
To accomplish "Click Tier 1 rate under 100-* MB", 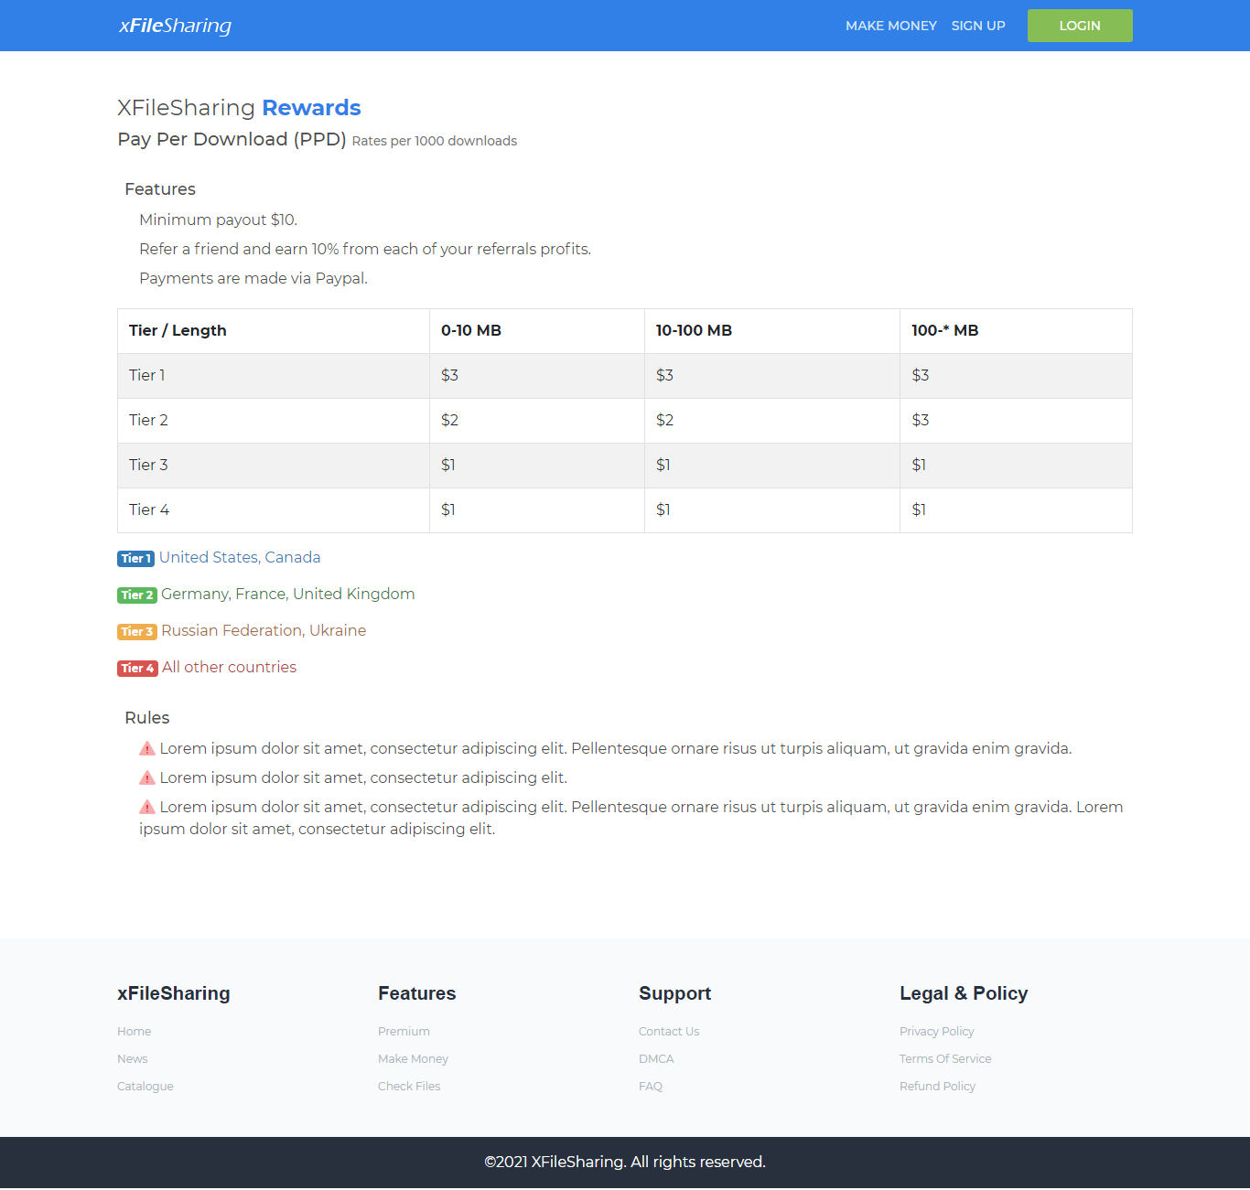I will [921, 375].
